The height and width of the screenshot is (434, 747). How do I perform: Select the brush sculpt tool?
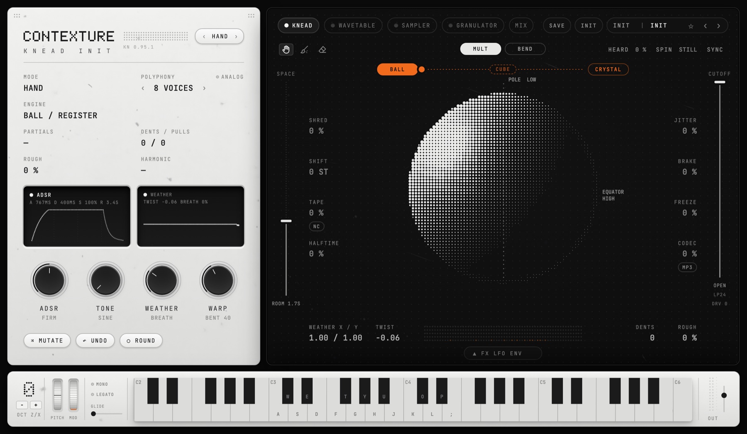tap(304, 50)
